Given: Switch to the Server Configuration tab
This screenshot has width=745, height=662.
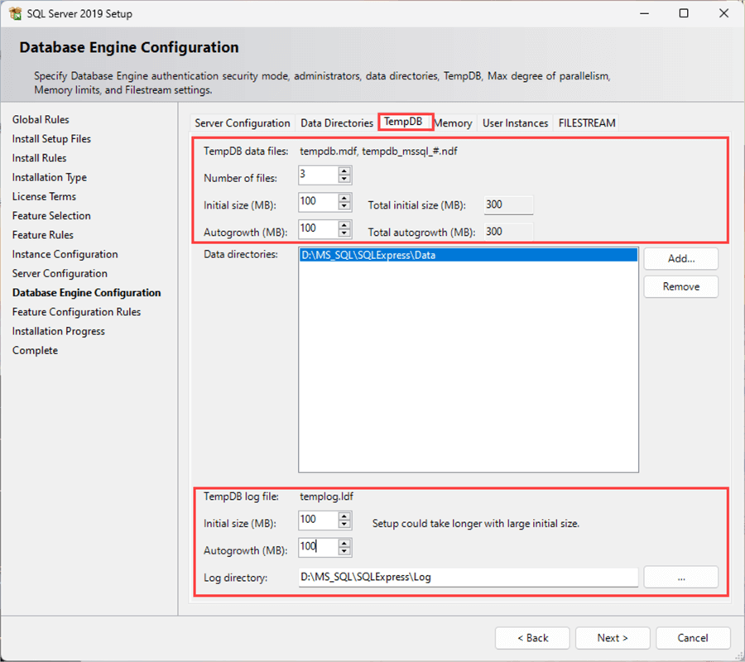Looking at the screenshot, I should click(243, 123).
